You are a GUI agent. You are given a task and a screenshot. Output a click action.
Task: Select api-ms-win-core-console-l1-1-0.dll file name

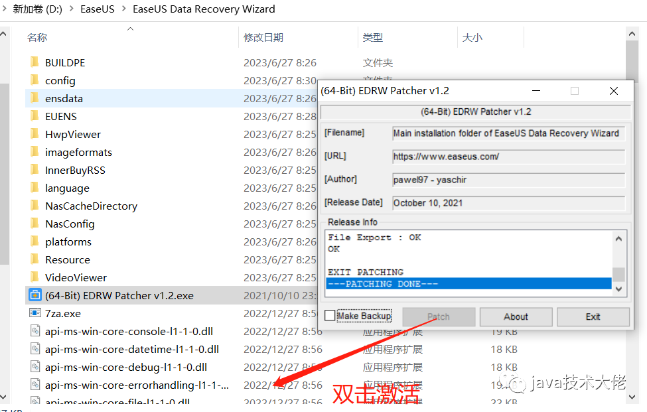click(129, 331)
